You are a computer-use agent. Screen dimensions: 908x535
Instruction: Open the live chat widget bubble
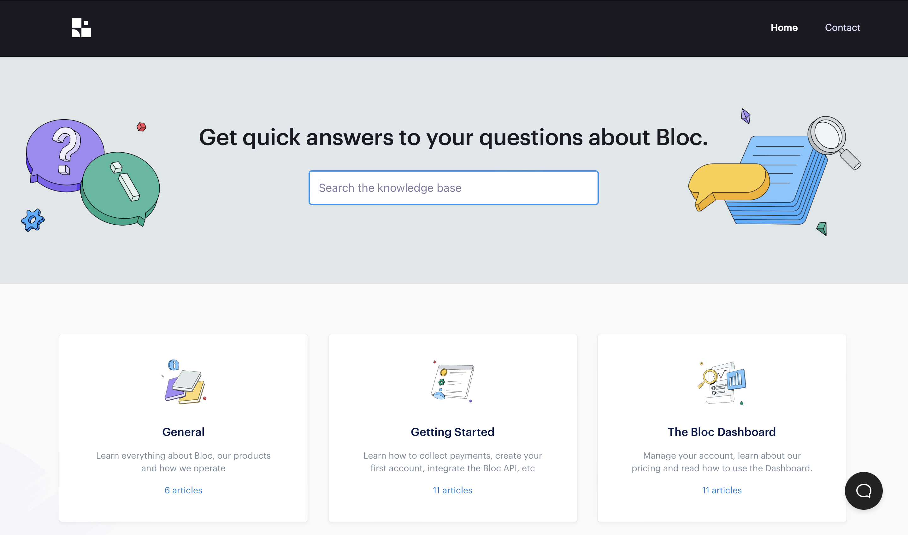(864, 491)
